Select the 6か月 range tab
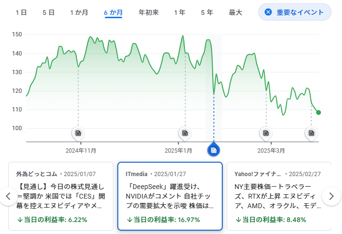Image resolution: width=342 pixels, height=234 pixels. click(x=113, y=12)
